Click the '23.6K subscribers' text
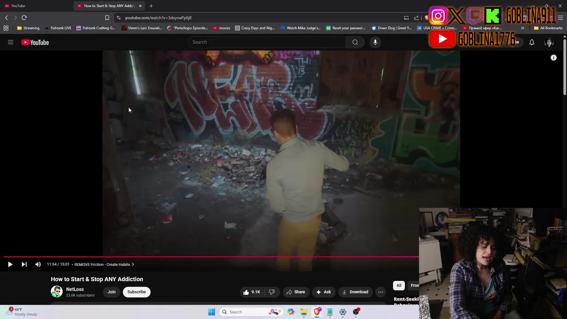The image size is (567, 319). click(x=80, y=296)
